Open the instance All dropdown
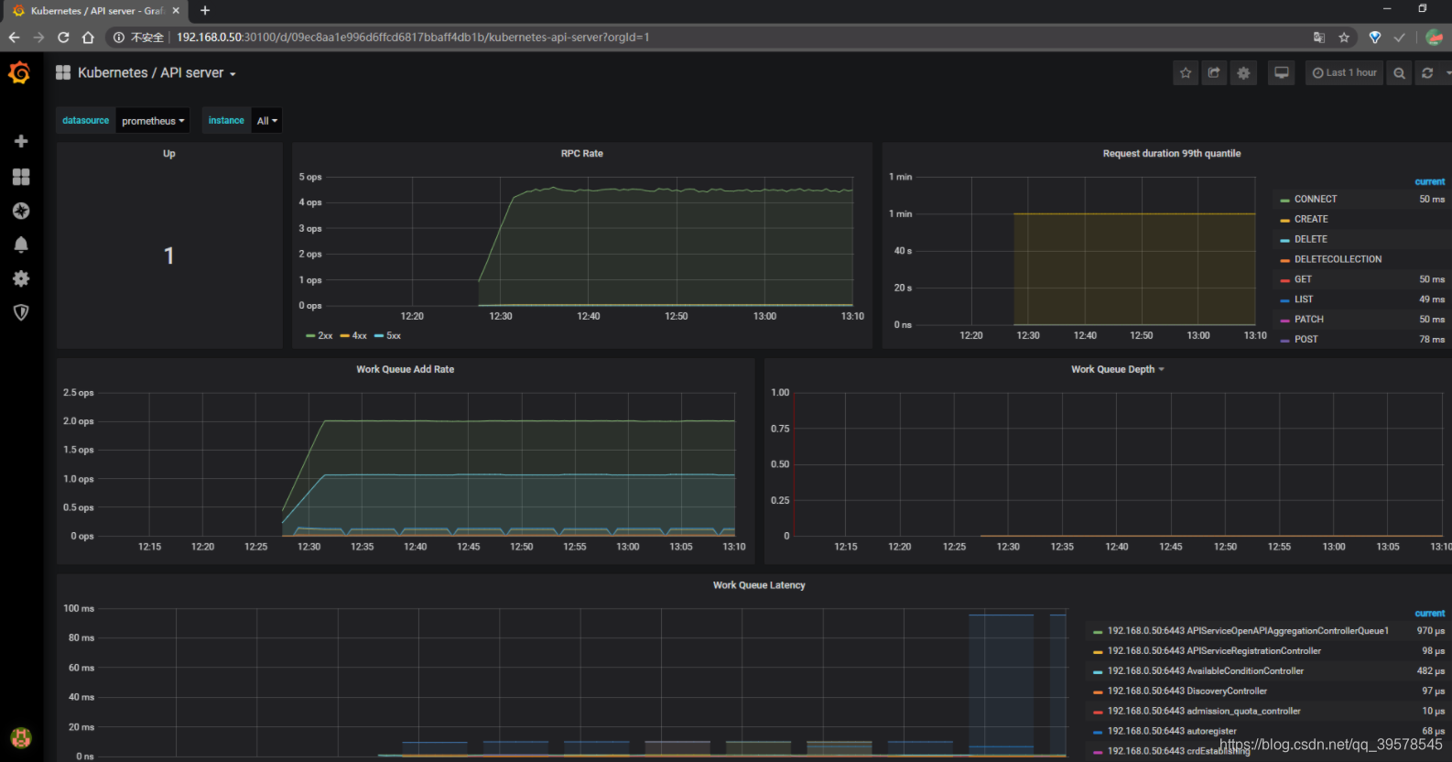 (266, 121)
